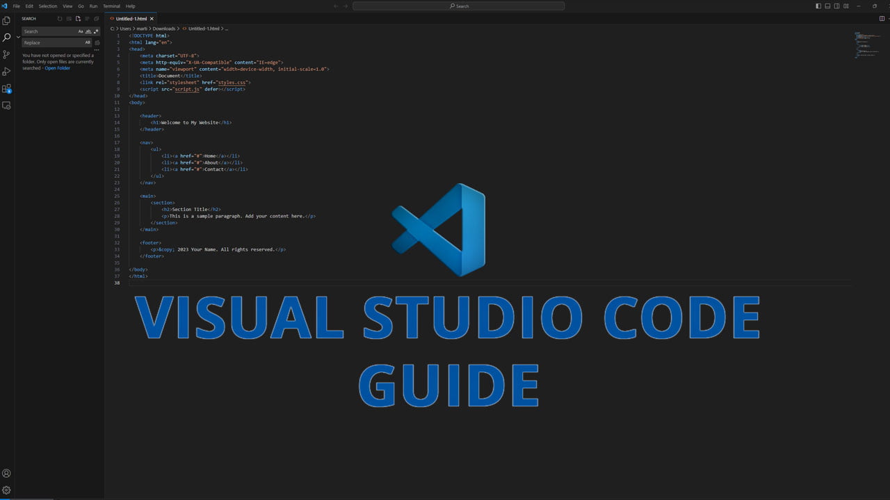This screenshot has width=890, height=500.
Task: Toggle Use Regular Expression in search
Action: [95, 31]
